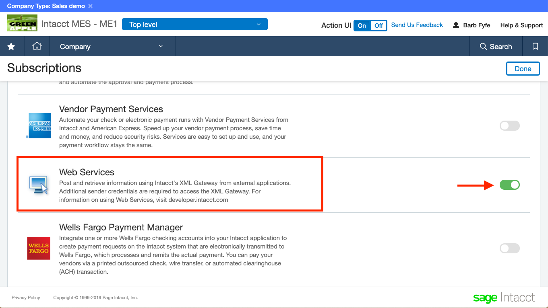Click the Web Services heading

[87, 172]
